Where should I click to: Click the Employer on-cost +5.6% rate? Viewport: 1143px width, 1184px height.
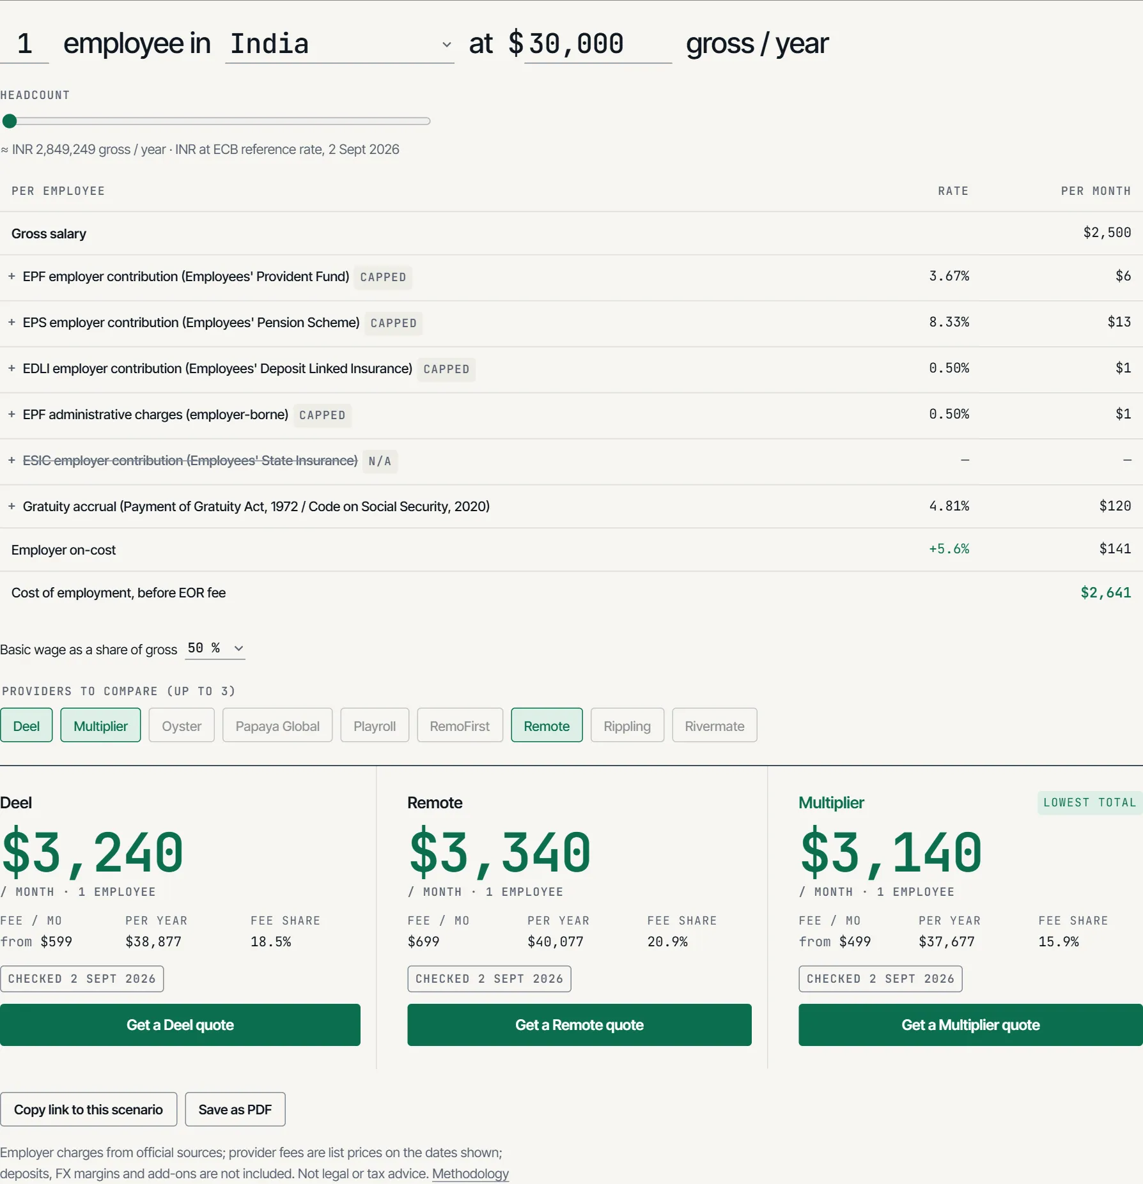click(949, 549)
